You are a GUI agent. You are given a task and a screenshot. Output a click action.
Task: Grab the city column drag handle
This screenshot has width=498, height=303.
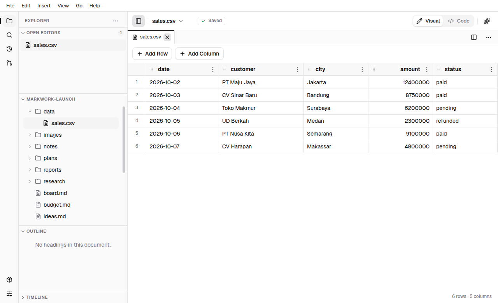pos(309,70)
